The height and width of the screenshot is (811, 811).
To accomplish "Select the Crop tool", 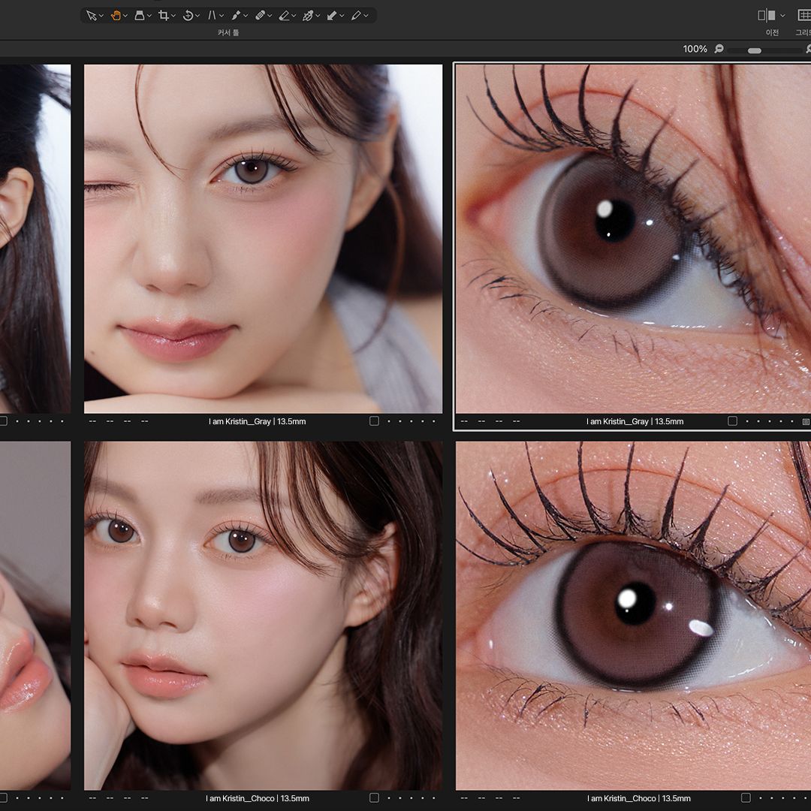I will (x=164, y=16).
